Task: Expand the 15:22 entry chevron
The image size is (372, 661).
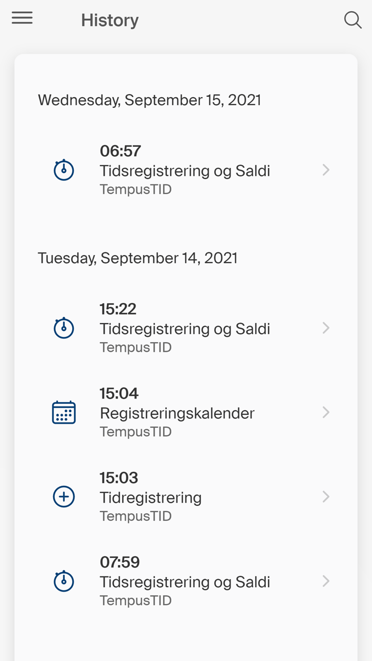Action: (326, 328)
